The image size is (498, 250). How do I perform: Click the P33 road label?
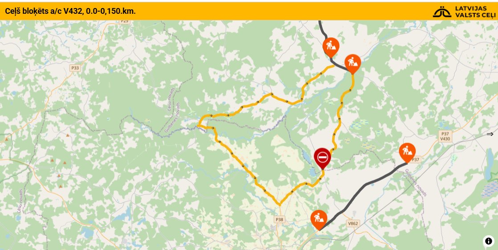point(75,68)
